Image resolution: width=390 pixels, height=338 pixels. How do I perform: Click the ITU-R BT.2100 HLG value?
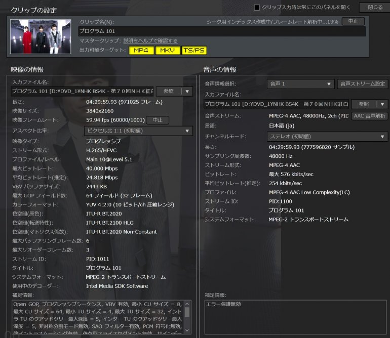point(110,223)
